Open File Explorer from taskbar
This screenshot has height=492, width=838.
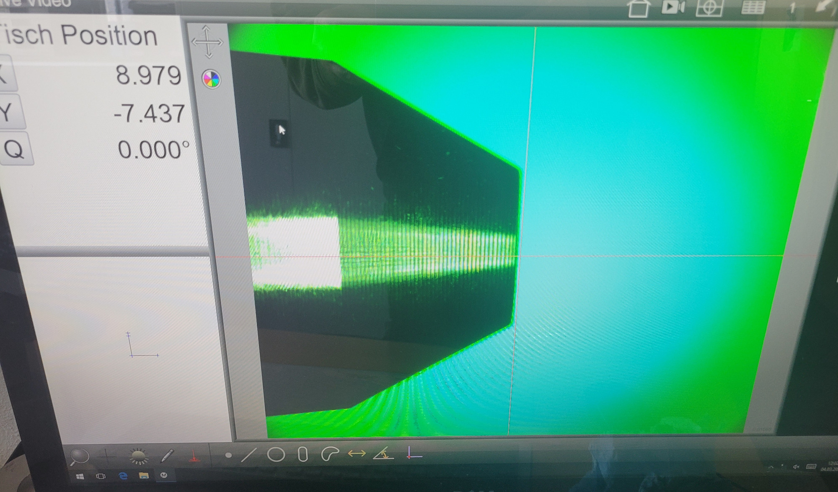click(144, 475)
